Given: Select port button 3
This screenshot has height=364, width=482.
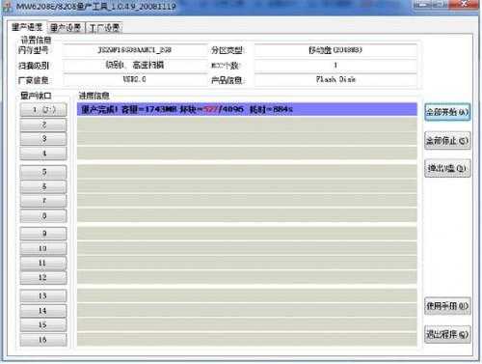Looking at the screenshot, I should 43,139.
